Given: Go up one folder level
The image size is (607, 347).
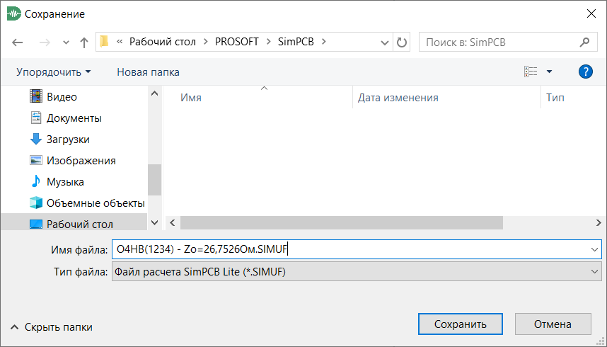Looking at the screenshot, I should (83, 42).
